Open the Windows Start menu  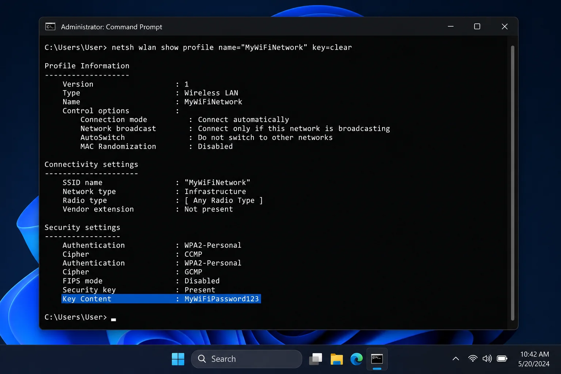(x=178, y=359)
